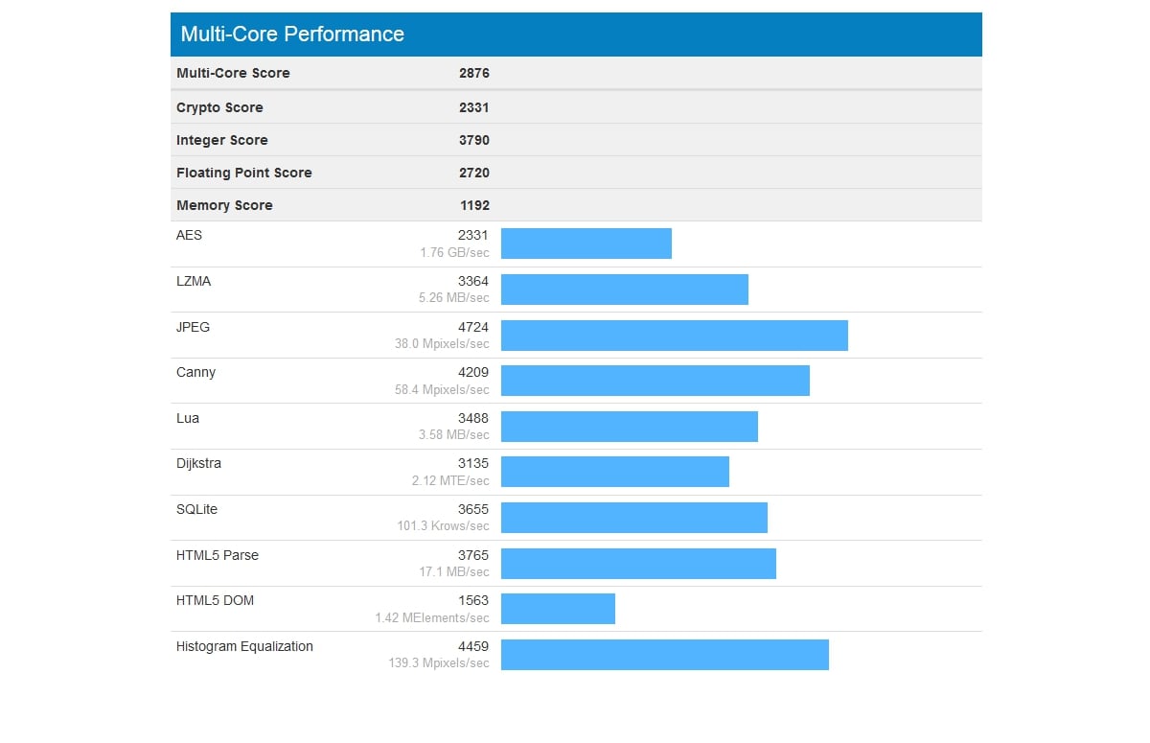Select the Memory Score row label

point(224,205)
